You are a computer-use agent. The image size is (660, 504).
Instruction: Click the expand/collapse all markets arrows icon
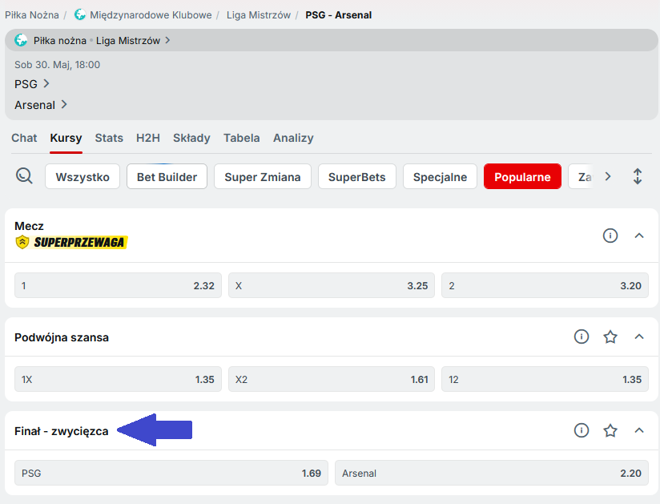(x=638, y=176)
